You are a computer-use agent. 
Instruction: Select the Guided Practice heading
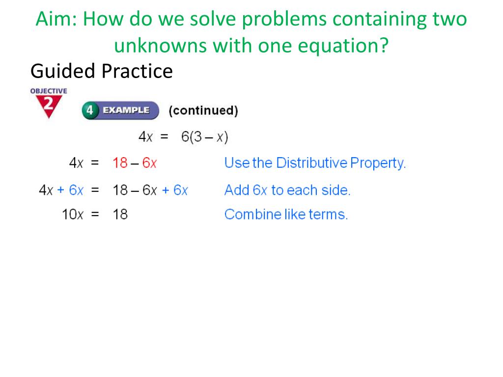coord(102,71)
